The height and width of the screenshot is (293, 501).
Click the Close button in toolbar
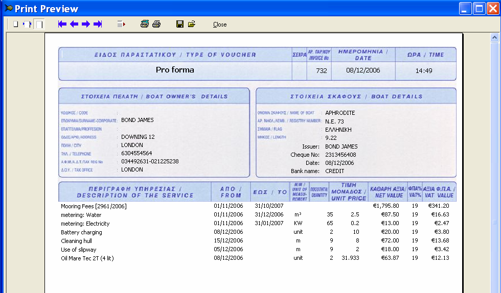pyautogui.click(x=220, y=25)
